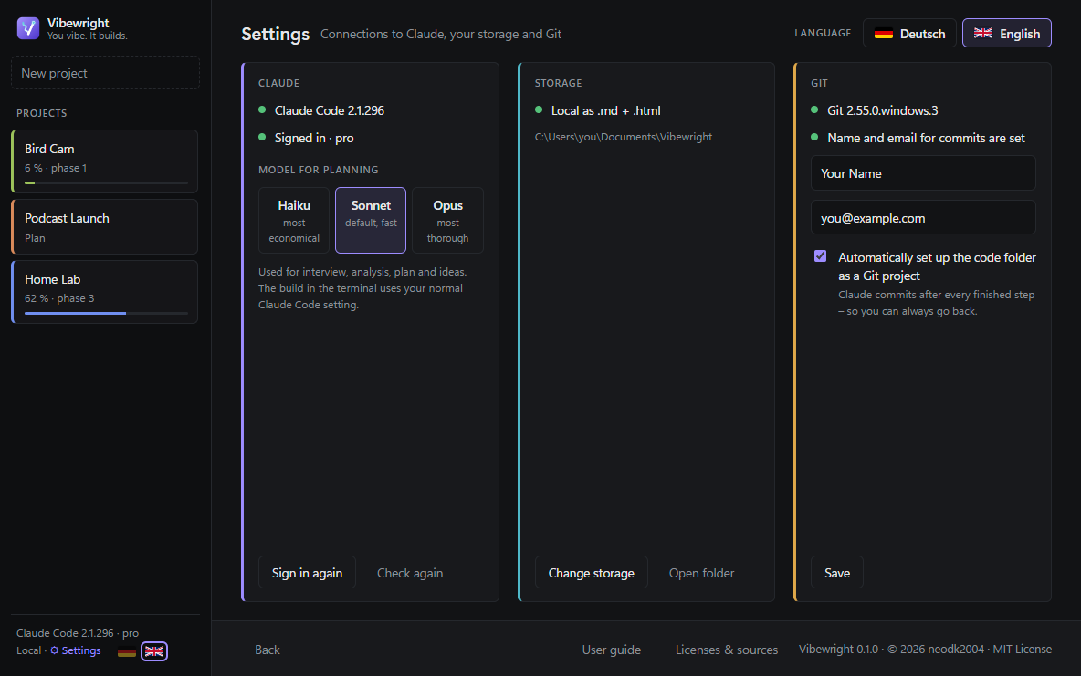Click the green dot beside Claude Code version
The image size is (1081, 676).
click(x=262, y=109)
